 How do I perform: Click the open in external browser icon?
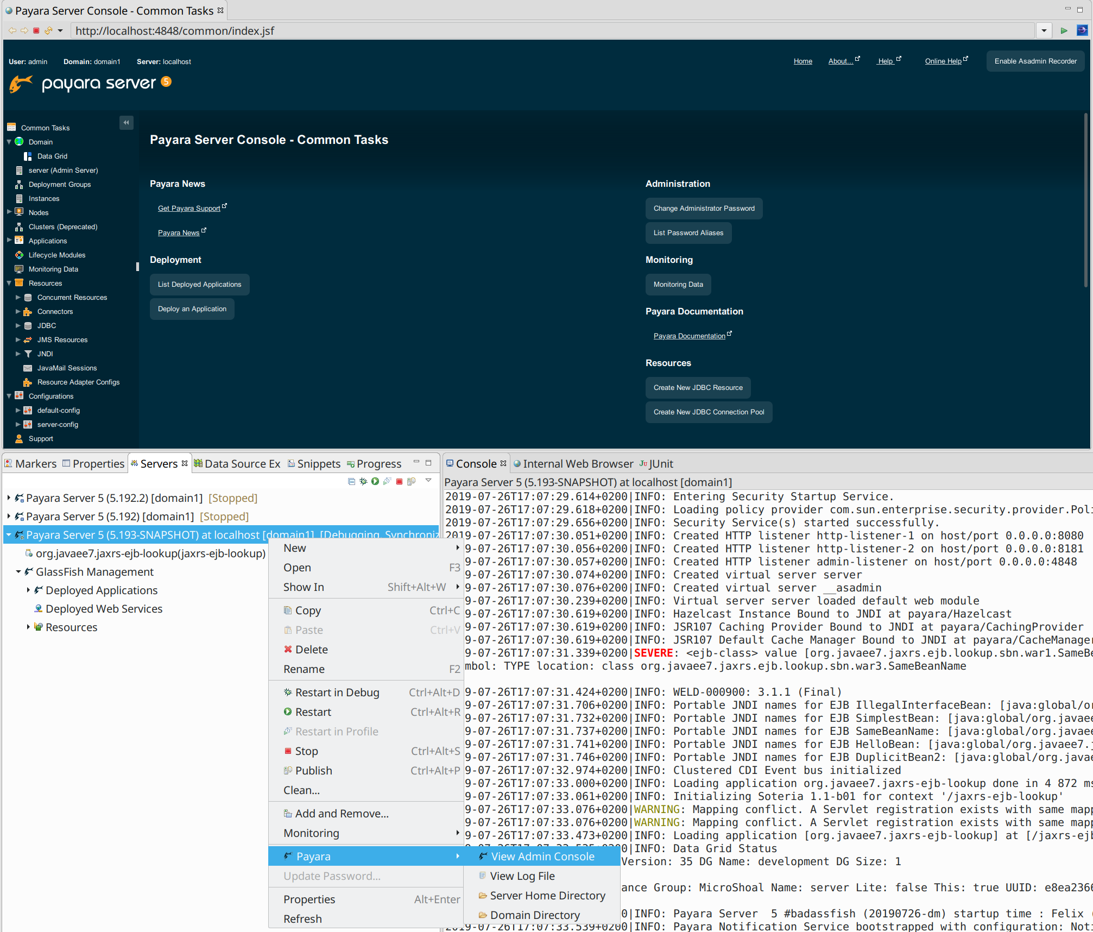[1082, 30]
